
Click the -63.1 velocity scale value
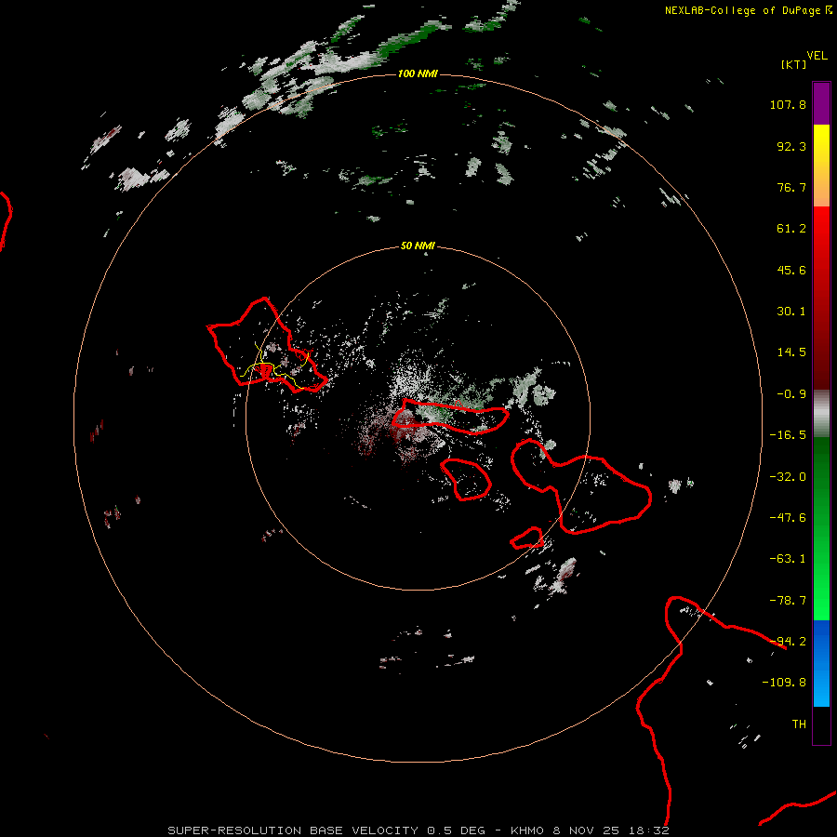(x=788, y=559)
